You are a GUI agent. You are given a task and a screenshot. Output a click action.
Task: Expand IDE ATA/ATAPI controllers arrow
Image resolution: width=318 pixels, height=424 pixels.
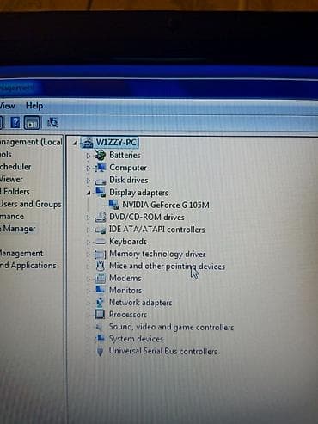coord(89,230)
